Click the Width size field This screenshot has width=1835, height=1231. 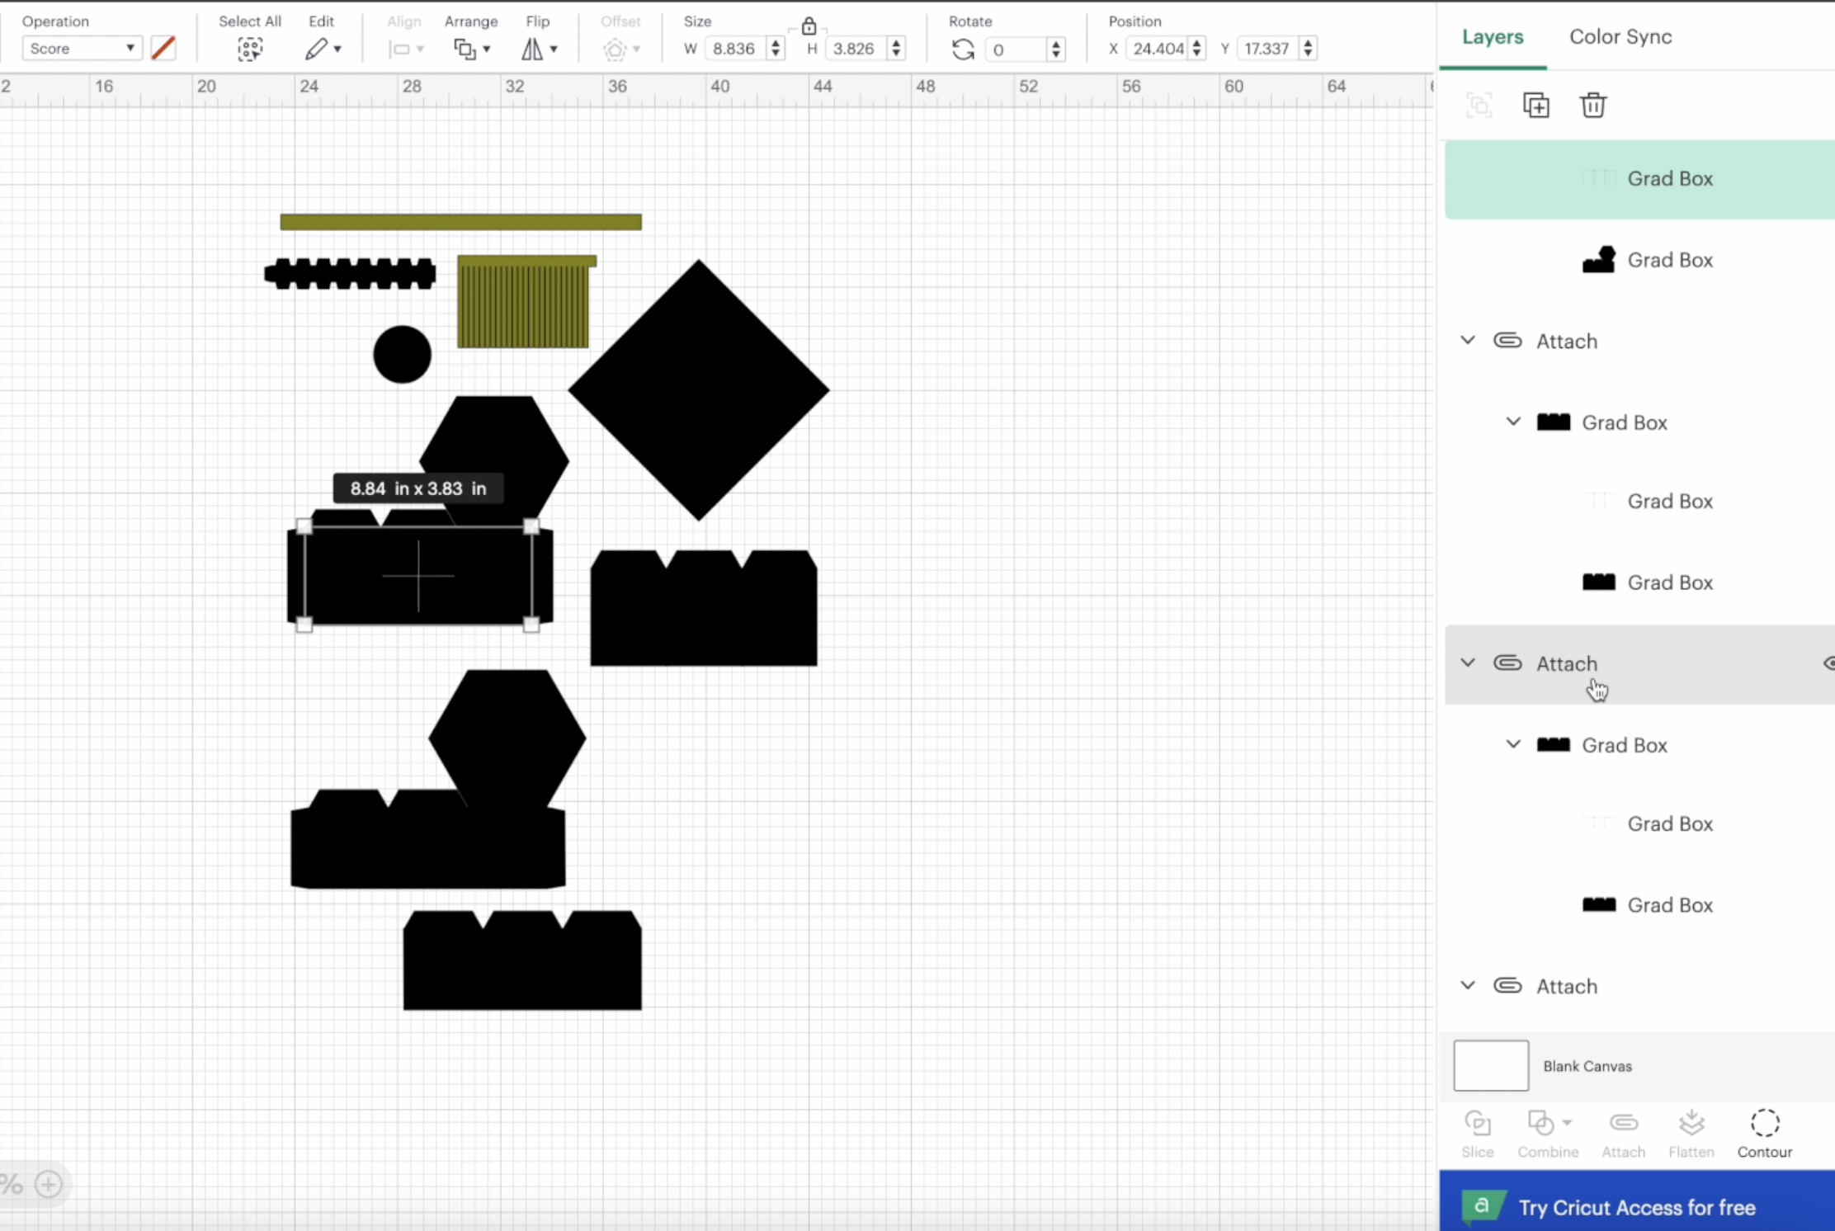click(x=734, y=49)
